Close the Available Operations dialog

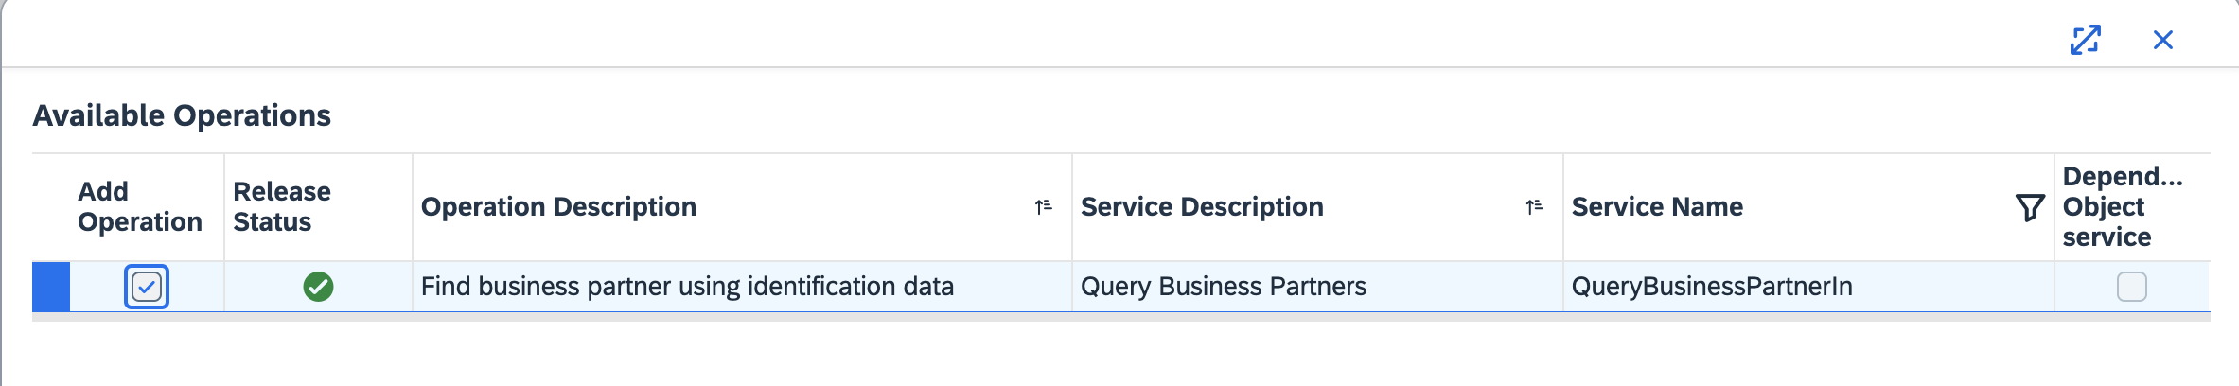pyautogui.click(x=2162, y=40)
